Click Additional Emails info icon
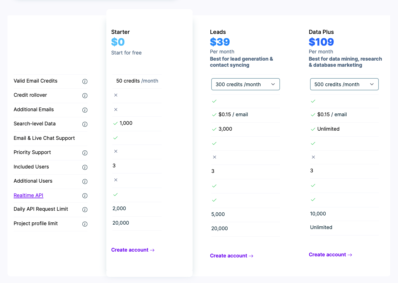The height and width of the screenshot is (283, 398). (85, 110)
